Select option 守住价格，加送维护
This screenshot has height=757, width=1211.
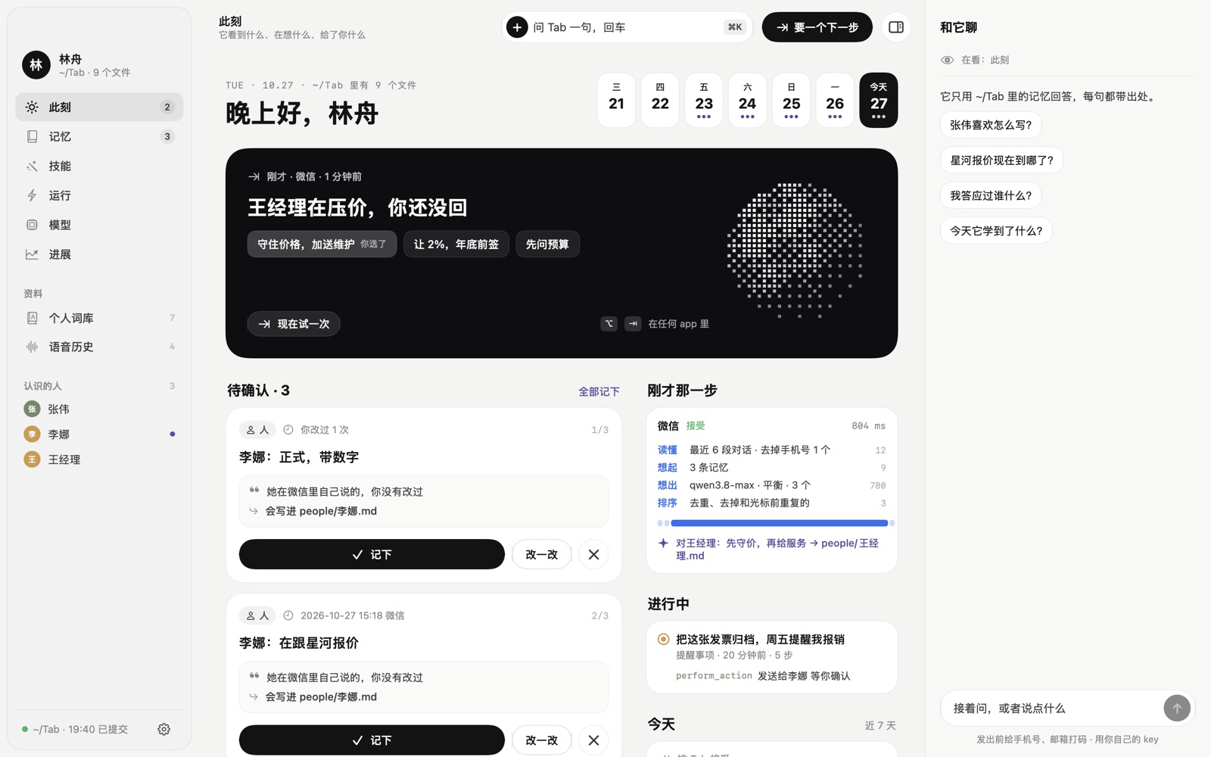point(322,245)
